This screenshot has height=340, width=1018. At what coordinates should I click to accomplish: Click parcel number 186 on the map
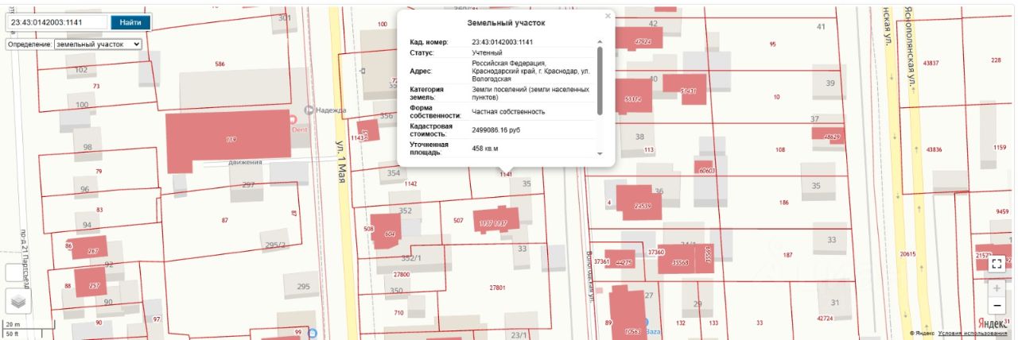click(784, 203)
